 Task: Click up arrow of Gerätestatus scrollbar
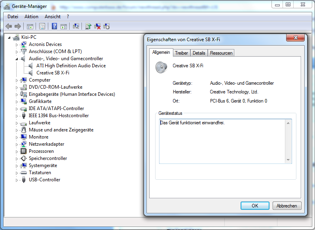coord(288,123)
